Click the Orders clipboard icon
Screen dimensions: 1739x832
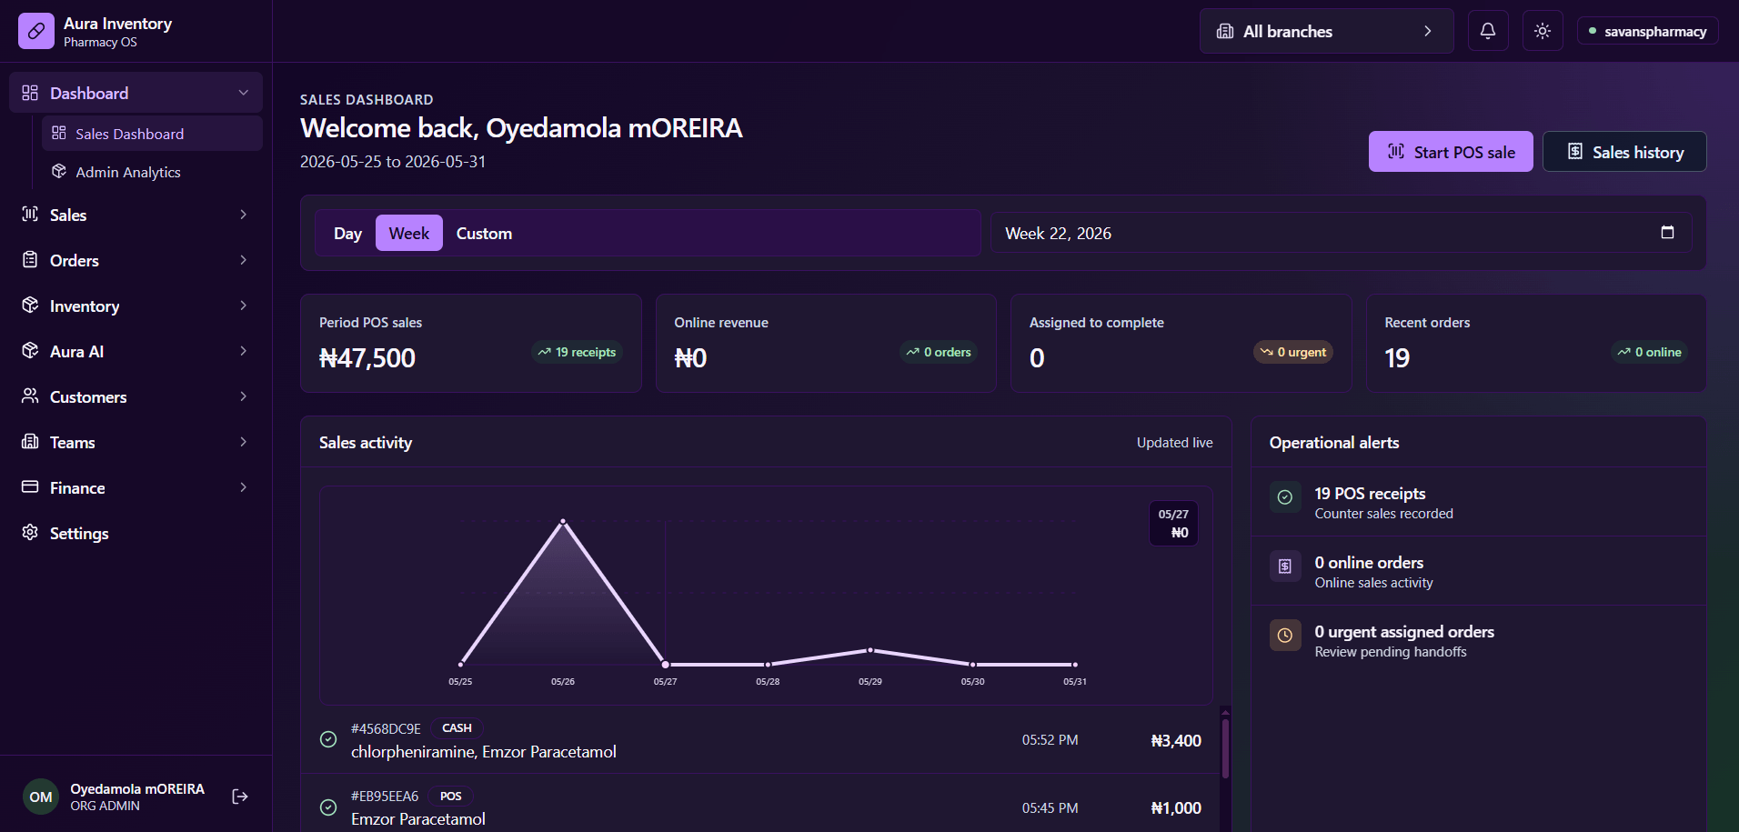[x=30, y=260]
